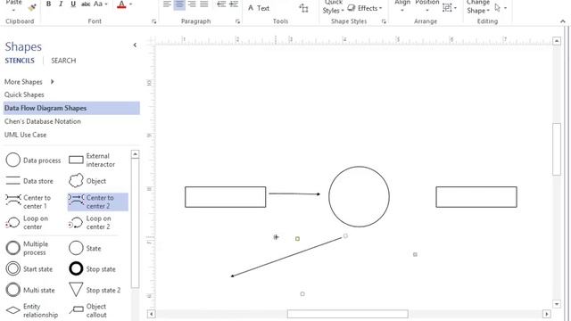Click the left rectangle shape on canvas
Image resolution: width=571 pixels, height=321 pixels.
point(226,197)
